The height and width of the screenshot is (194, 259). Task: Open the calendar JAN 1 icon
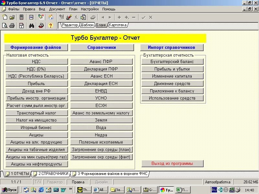(x=22, y=26)
